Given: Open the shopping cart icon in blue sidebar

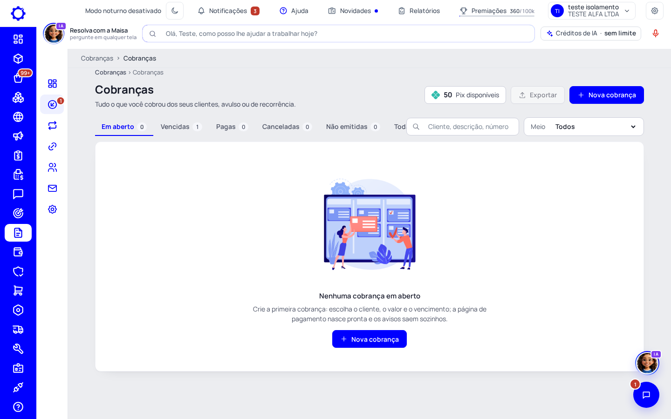Looking at the screenshot, I should 18,291.
